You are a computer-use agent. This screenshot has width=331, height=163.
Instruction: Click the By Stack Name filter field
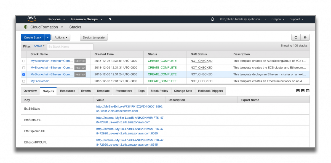point(70,46)
